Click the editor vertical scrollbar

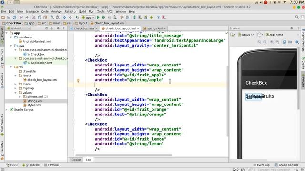(227, 101)
